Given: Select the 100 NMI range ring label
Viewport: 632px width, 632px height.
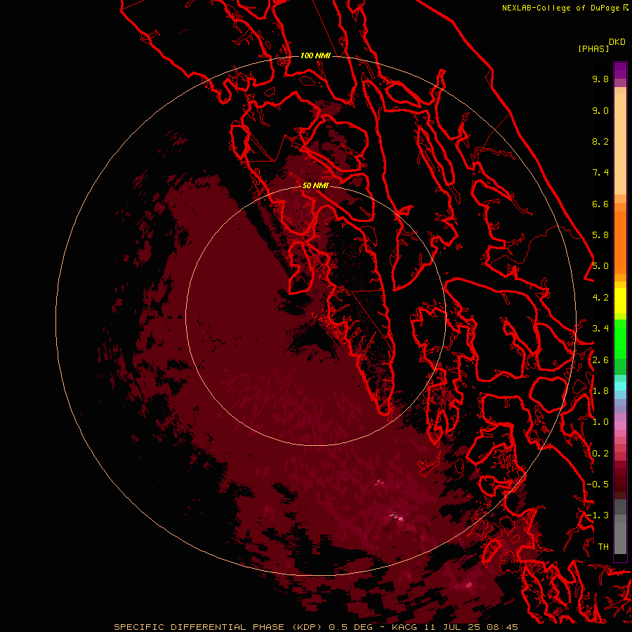Looking at the screenshot, I should coord(315,55).
